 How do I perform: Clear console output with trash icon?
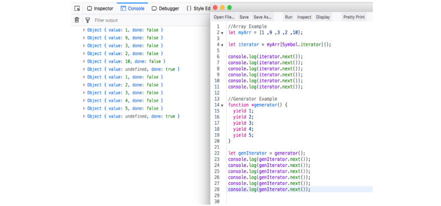click(x=77, y=20)
